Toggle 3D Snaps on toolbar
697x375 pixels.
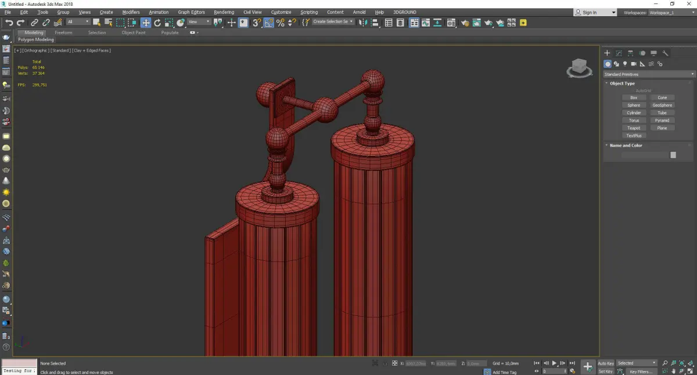(257, 23)
